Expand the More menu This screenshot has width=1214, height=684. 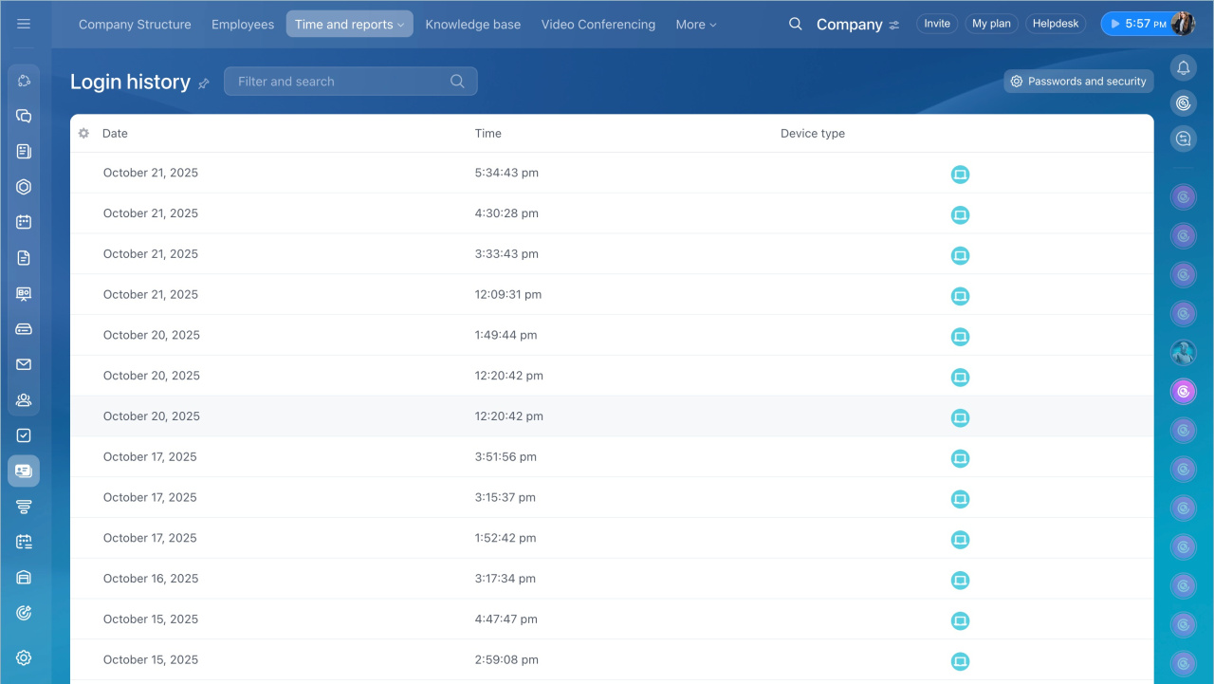click(x=695, y=25)
